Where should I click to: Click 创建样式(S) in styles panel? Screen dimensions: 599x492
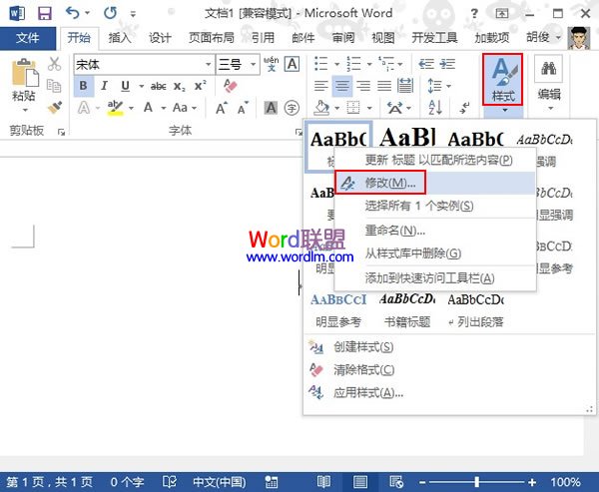click(x=362, y=347)
